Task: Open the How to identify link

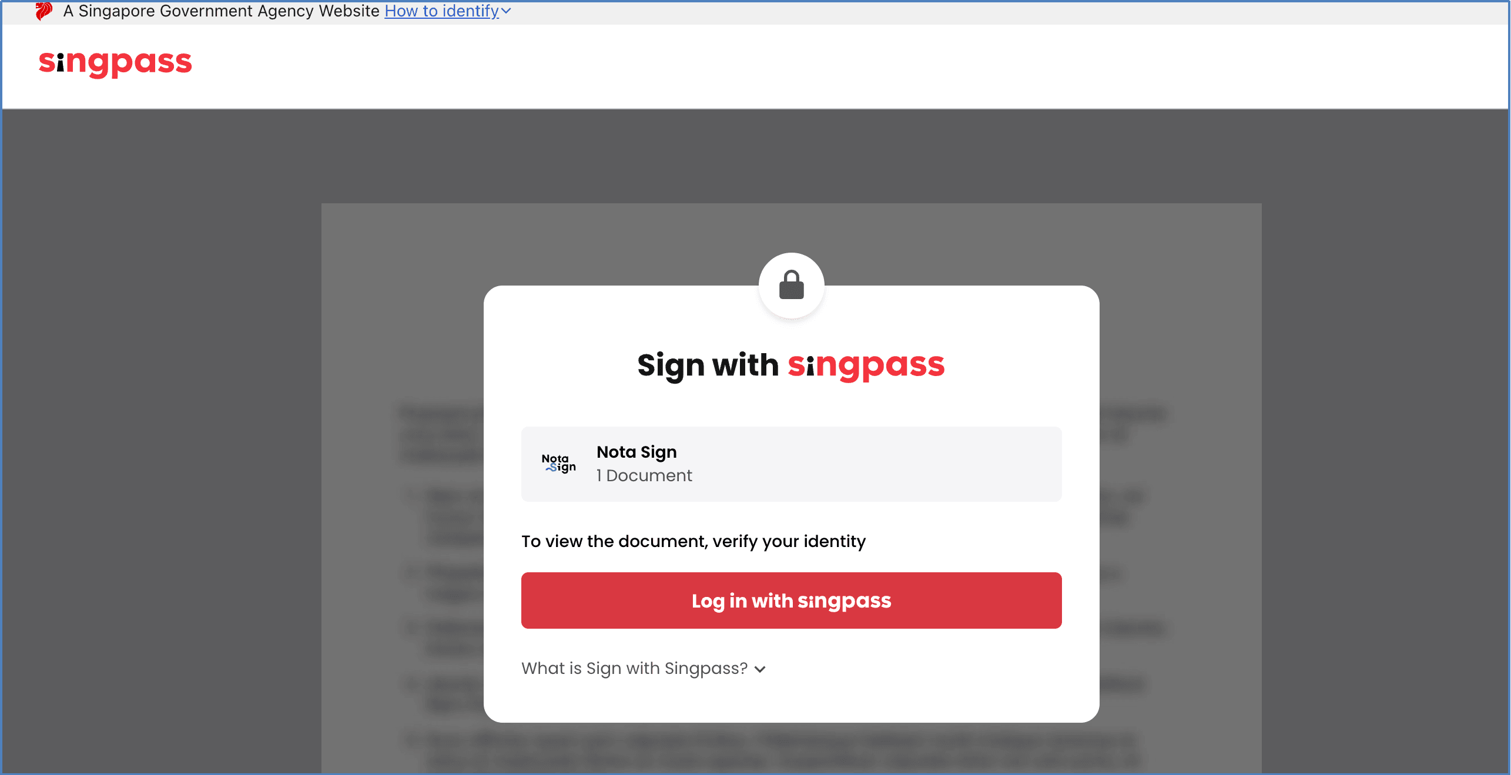Action: 441,11
